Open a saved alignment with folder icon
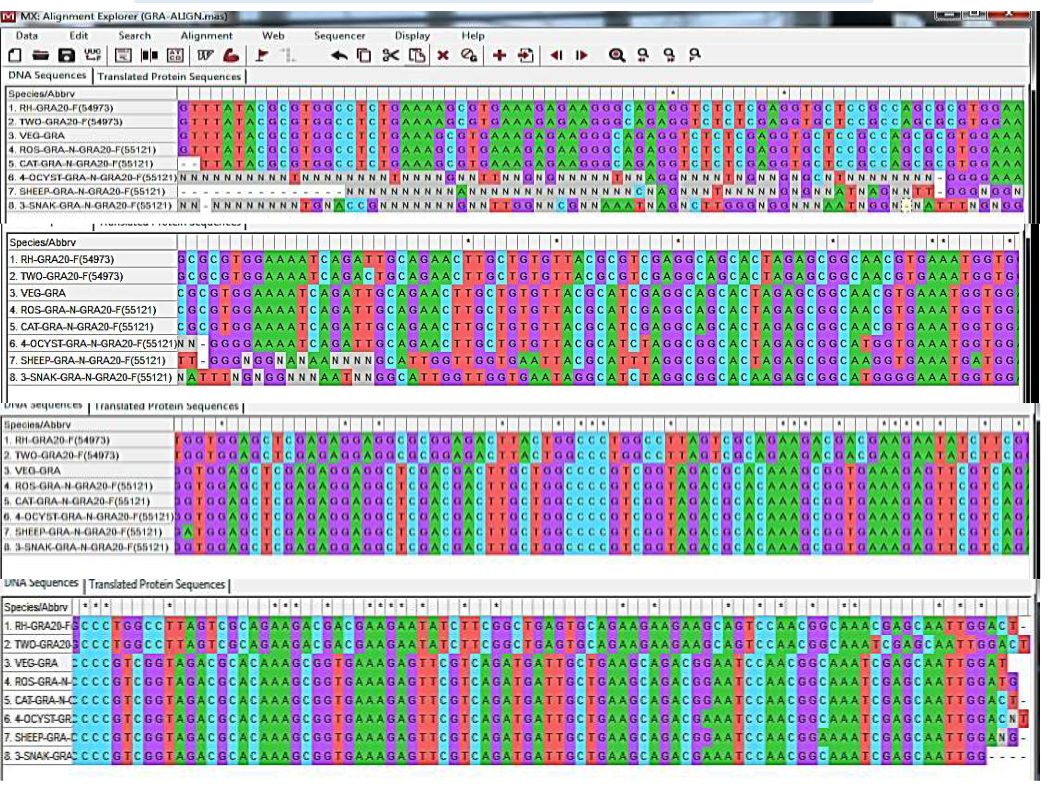Image resolution: width=1056 pixels, height=796 pixels. pos(41,55)
